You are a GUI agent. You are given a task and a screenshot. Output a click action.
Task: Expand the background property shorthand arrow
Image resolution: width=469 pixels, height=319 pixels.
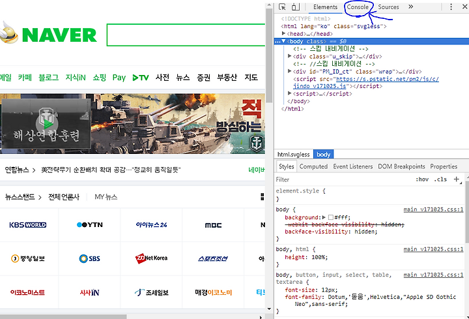click(324, 217)
